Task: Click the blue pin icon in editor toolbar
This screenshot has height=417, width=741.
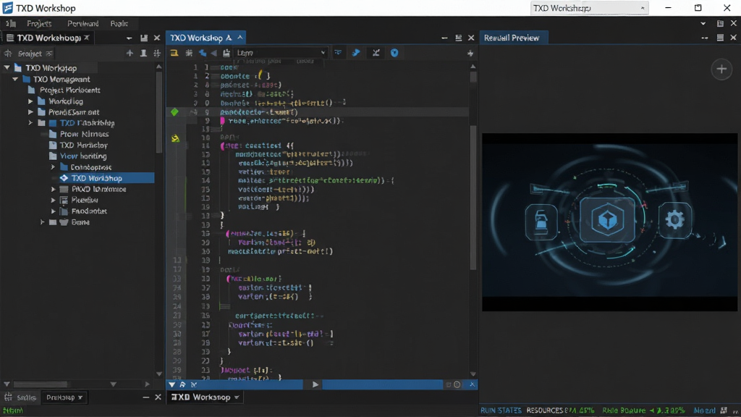Action: point(356,53)
